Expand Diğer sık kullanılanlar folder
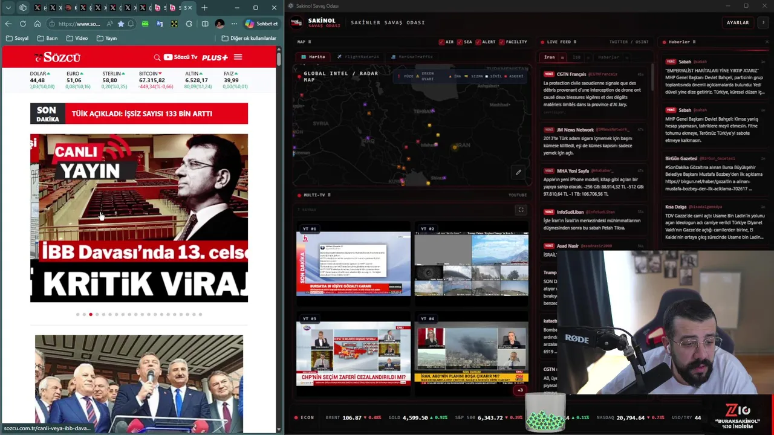 coord(249,38)
